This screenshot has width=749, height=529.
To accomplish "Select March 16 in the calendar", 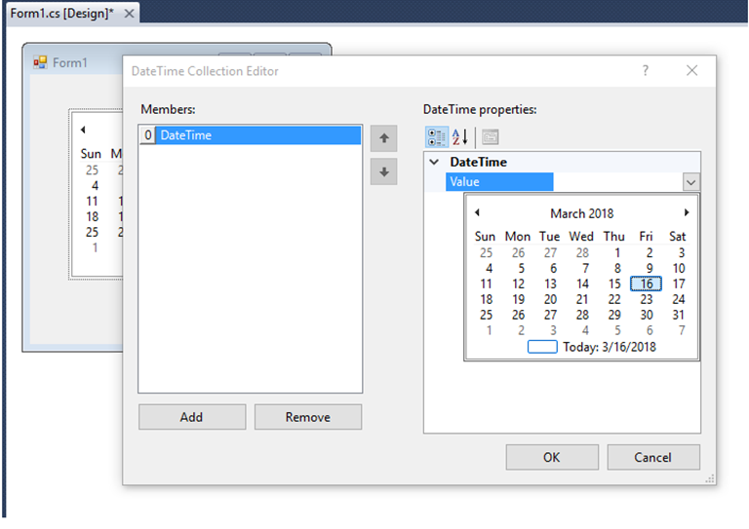I will click(646, 283).
